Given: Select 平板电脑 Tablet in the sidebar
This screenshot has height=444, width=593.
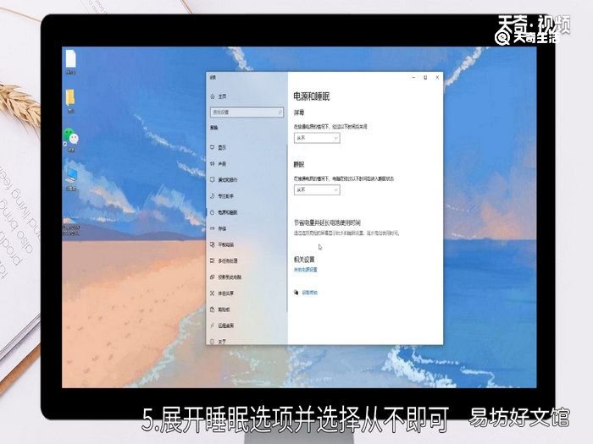Looking at the screenshot, I should click(x=222, y=245).
